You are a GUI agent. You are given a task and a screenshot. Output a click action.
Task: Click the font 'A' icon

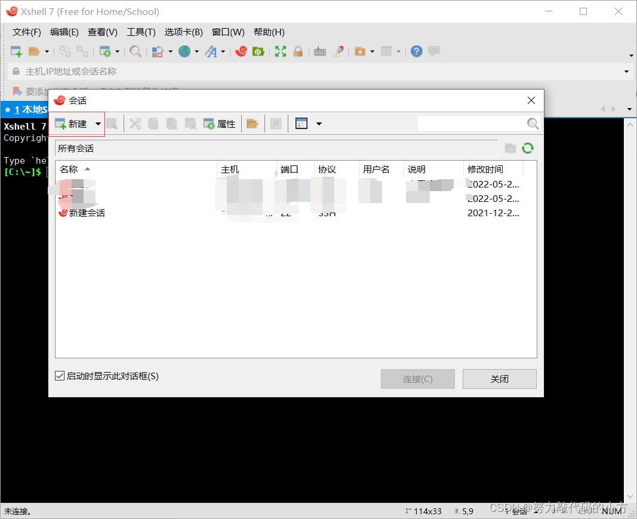pyautogui.click(x=211, y=51)
